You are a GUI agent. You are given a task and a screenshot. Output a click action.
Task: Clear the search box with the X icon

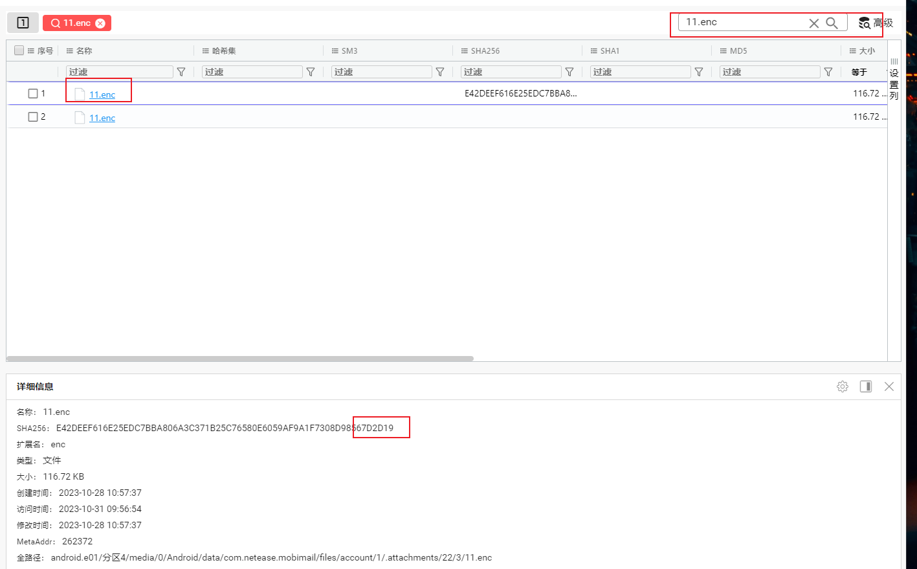pyautogui.click(x=814, y=23)
